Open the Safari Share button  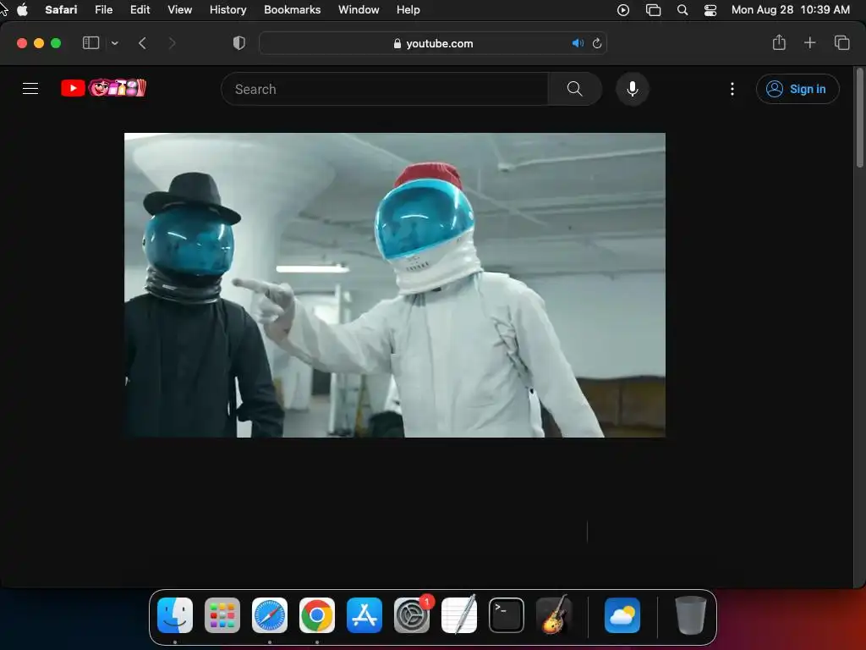[779, 42]
